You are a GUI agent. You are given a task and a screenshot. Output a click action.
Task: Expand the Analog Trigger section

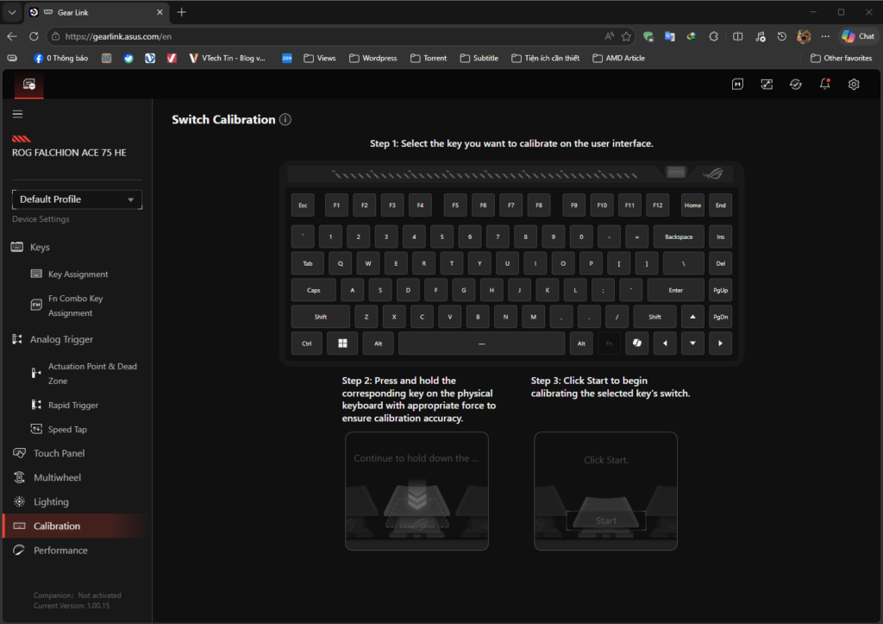pos(60,339)
